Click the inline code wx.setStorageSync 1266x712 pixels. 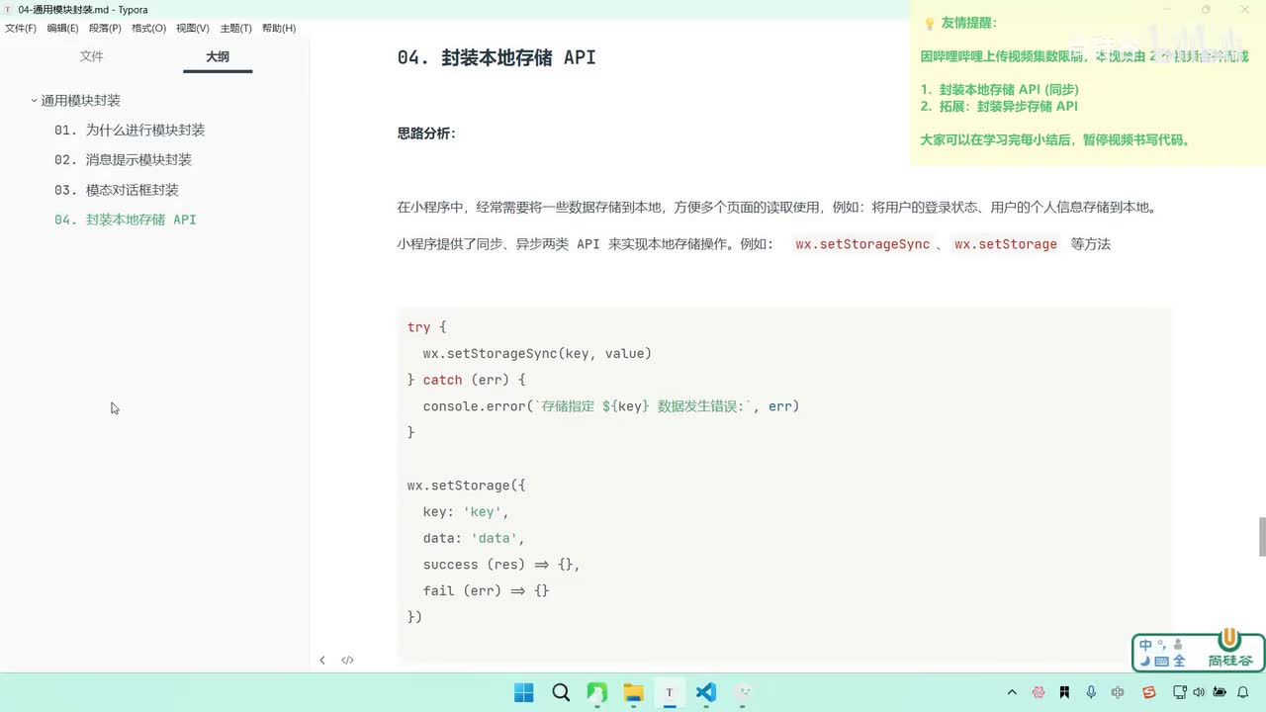tap(862, 244)
